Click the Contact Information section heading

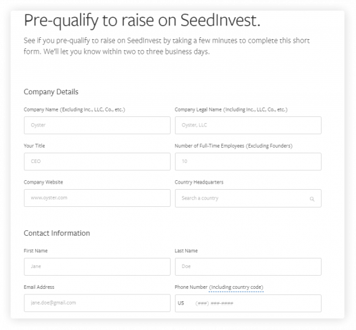pyautogui.click(x=56, y=233)
